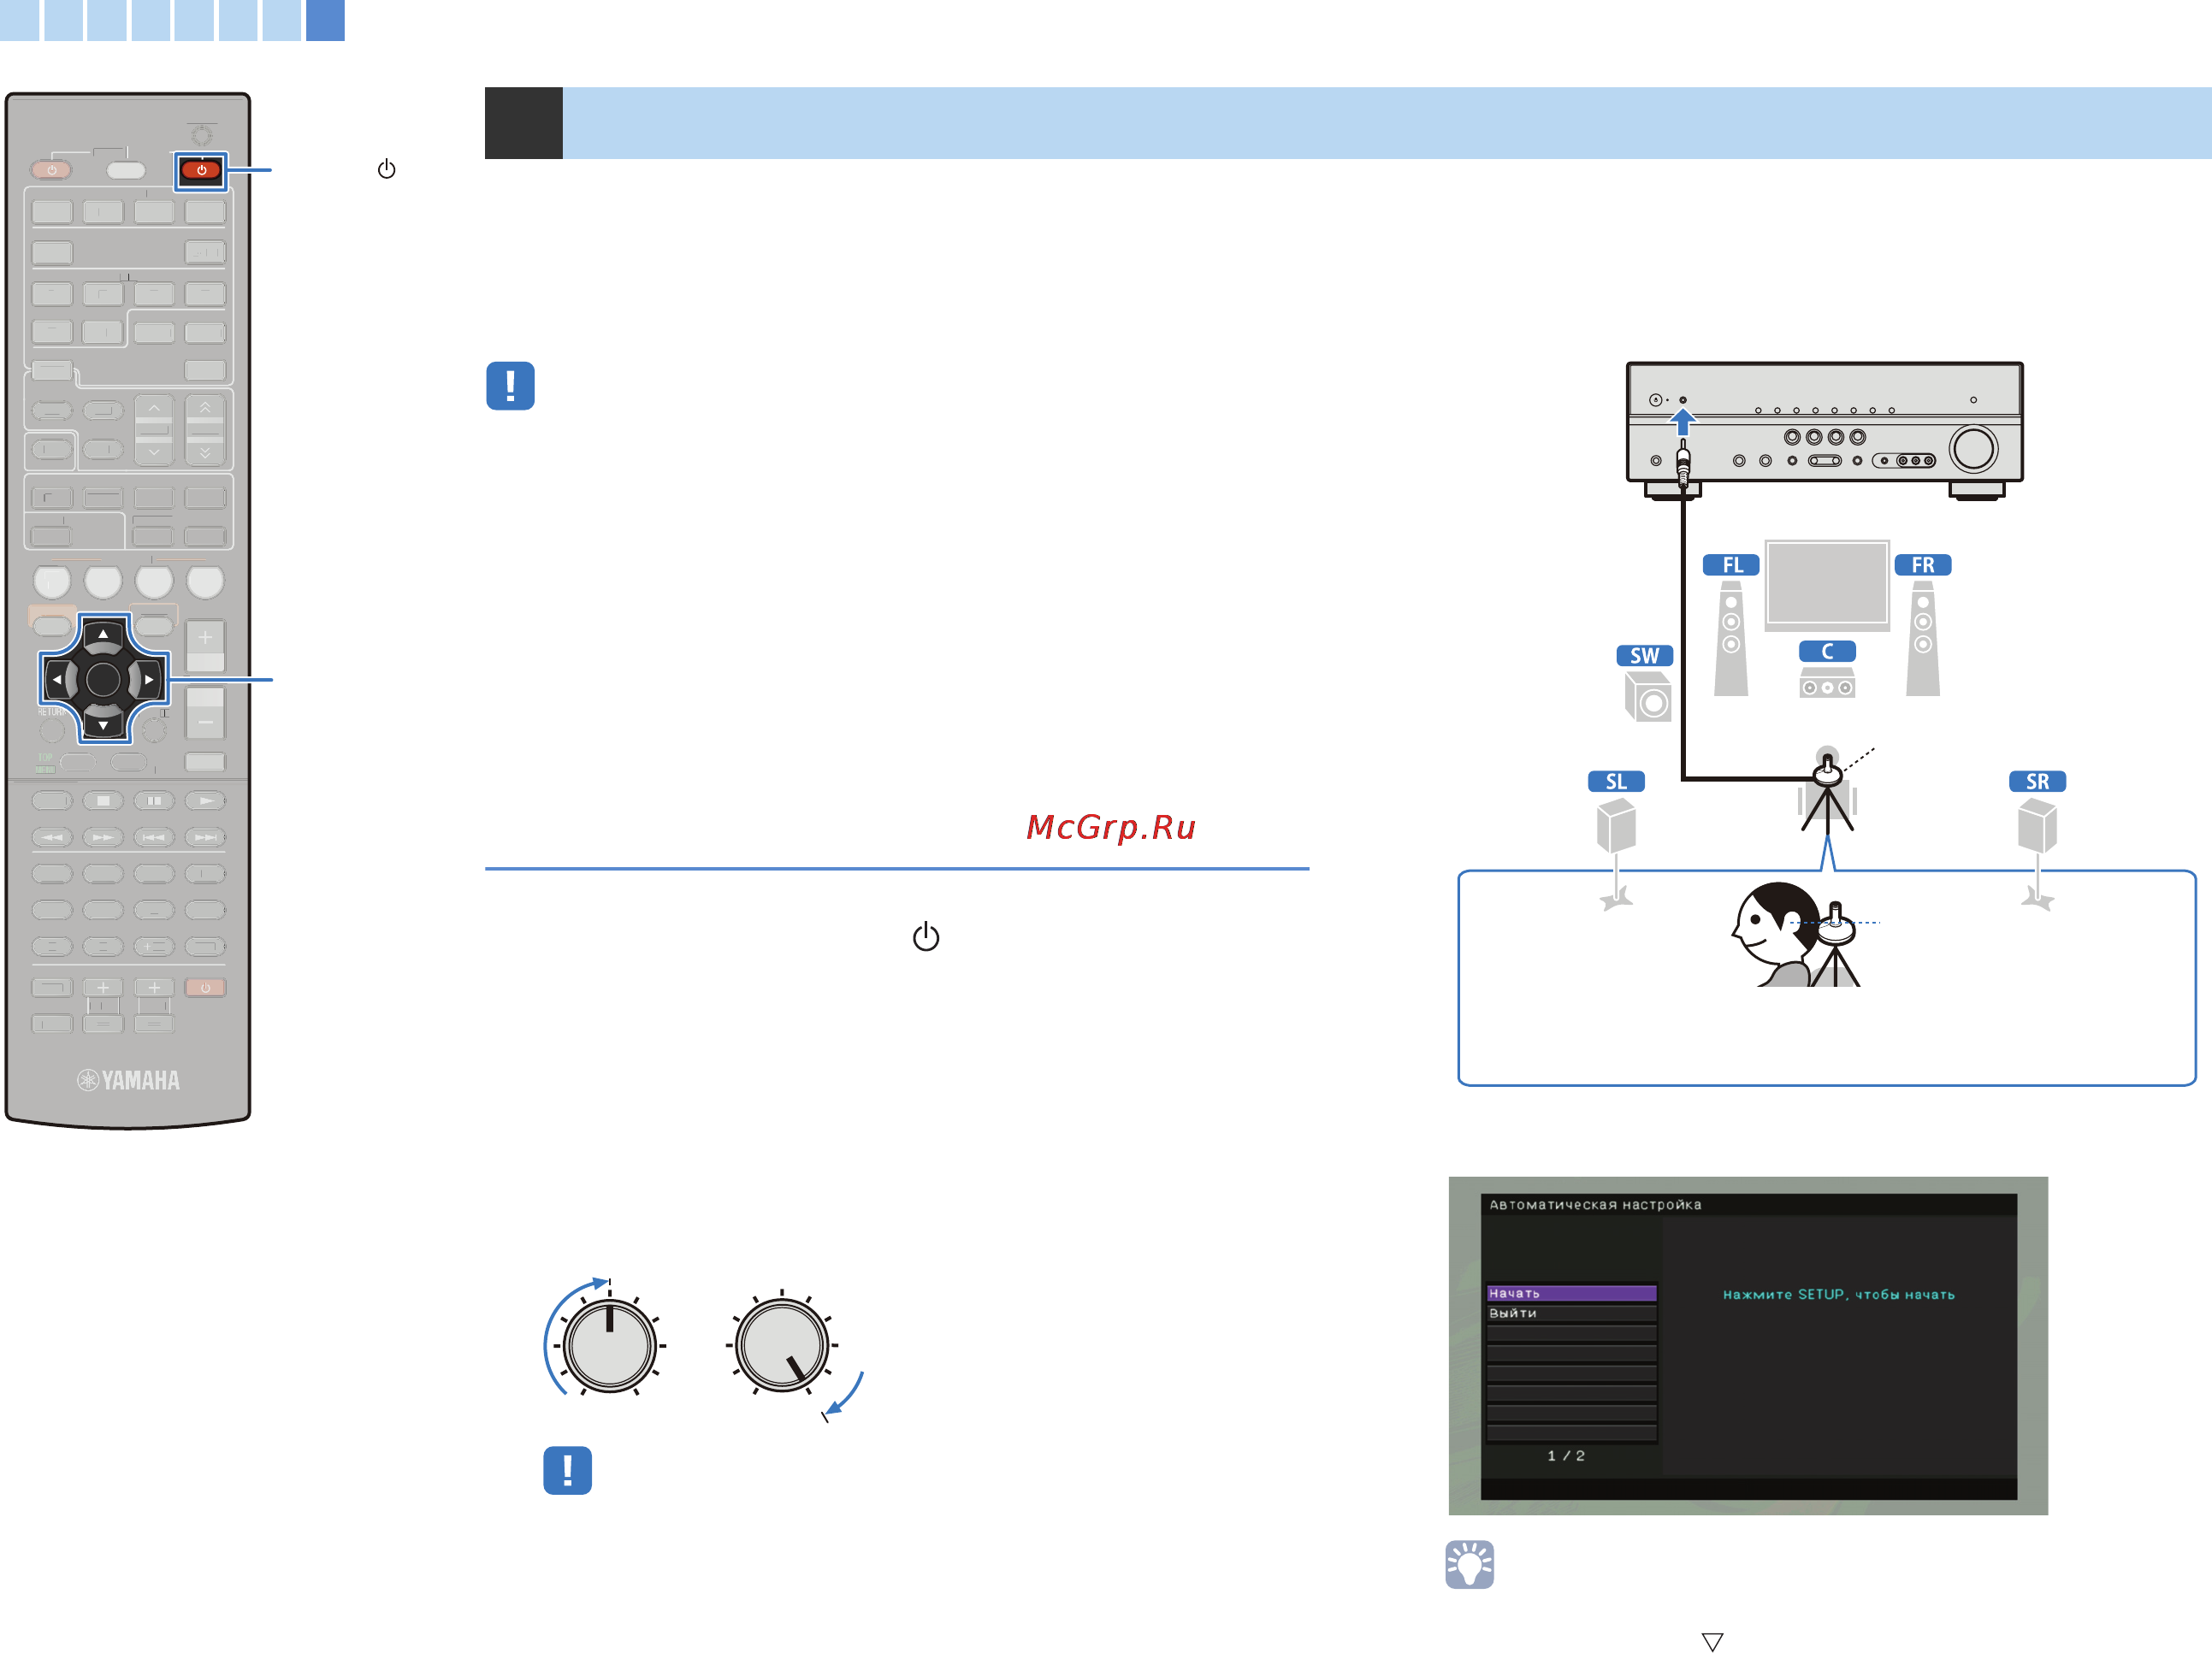
Task: Click the up arrow on the remote's cursor pad
Action: [x=103, y=634]
